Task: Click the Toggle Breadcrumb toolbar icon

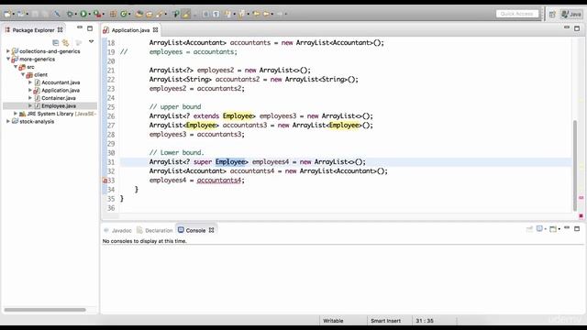Action: pyautogui.click(x=175, y=14)
